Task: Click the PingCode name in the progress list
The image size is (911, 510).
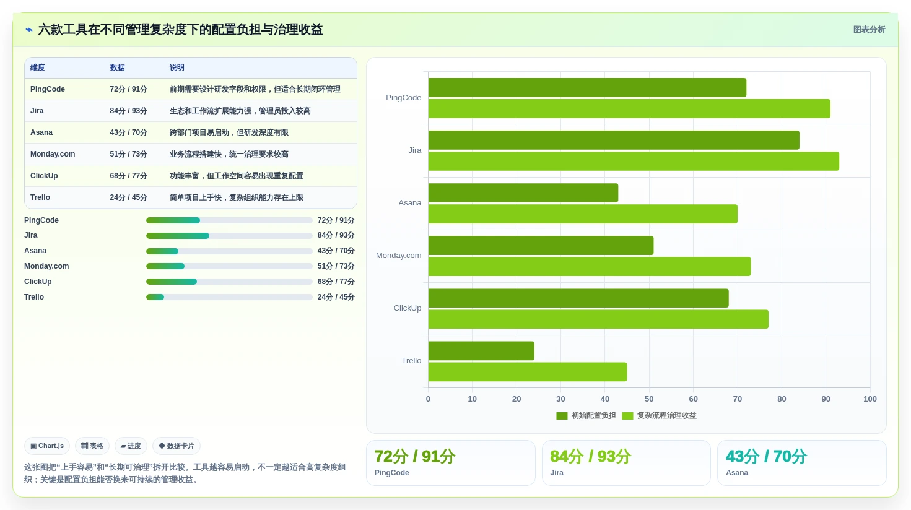Action: [41, 220]
